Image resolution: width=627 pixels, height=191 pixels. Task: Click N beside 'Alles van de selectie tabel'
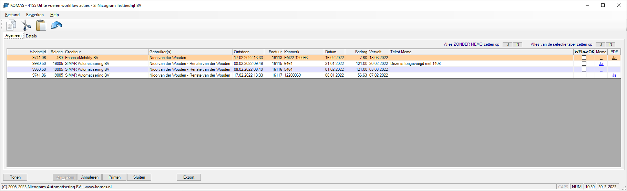point(611,45)
